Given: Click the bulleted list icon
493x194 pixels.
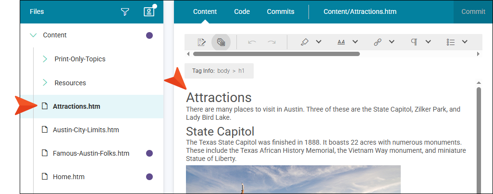Looking at the screenshot, I should click(x=451, y=42).
